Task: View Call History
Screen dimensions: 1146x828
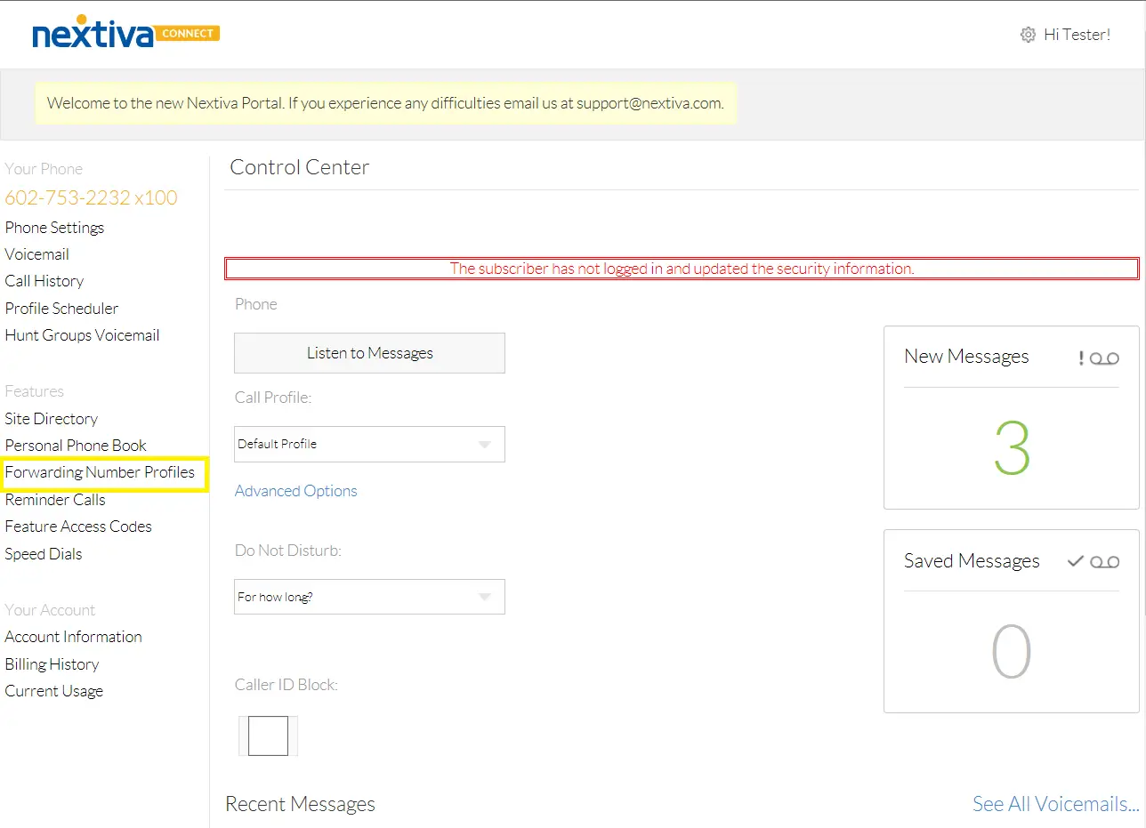Action: (44, 281)
